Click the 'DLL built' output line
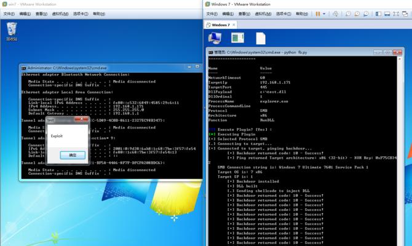Viewport: 412px width, 246px height. pos(242,186)
